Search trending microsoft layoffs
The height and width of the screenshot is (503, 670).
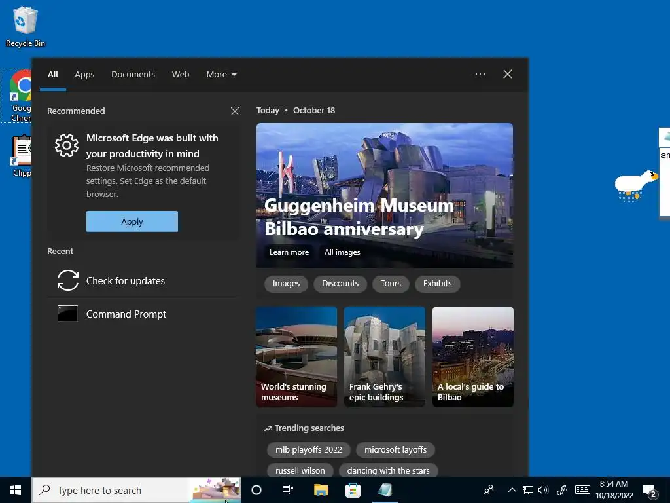[395, 449]
